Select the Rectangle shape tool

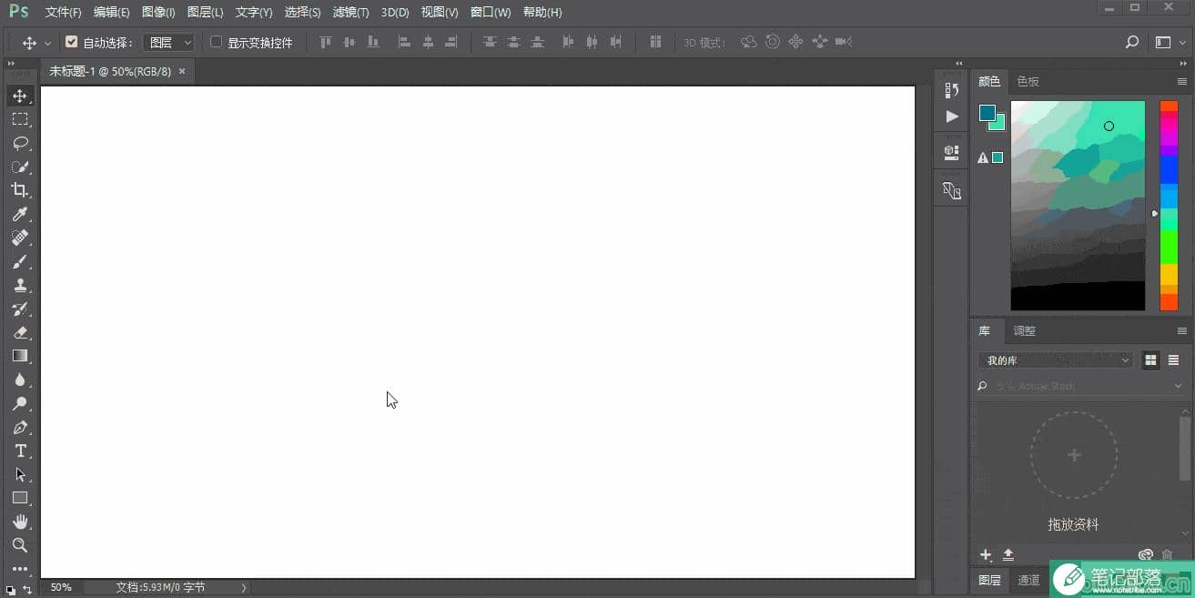coord(20,498)
